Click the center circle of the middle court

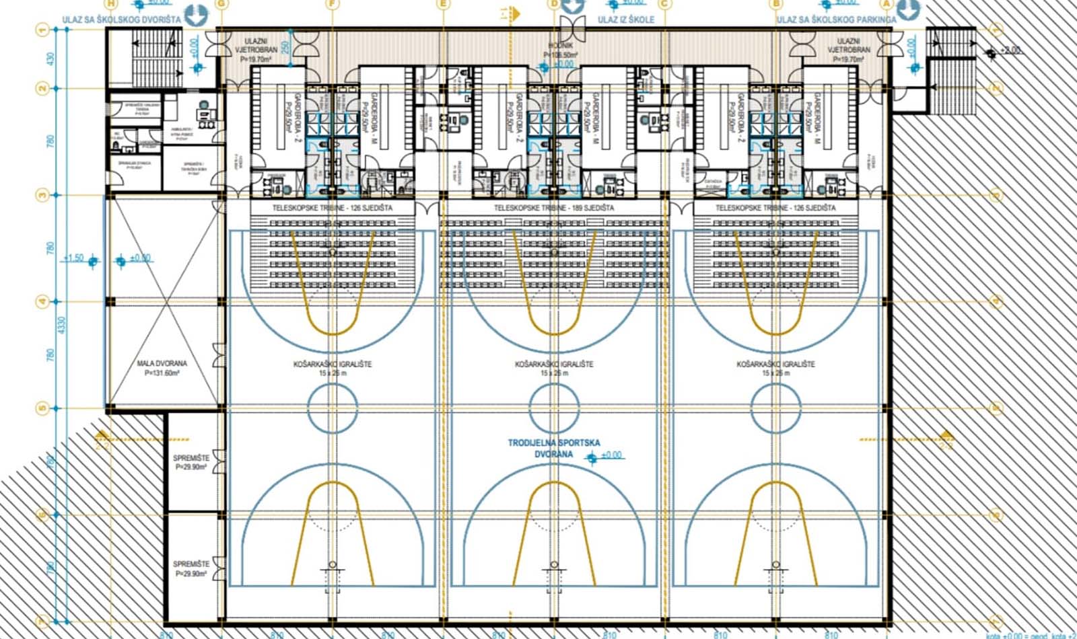(x=554, y=406)
